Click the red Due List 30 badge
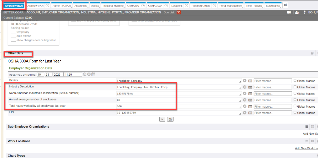Viewport: 318px width, 158px height. pos(179,12)
